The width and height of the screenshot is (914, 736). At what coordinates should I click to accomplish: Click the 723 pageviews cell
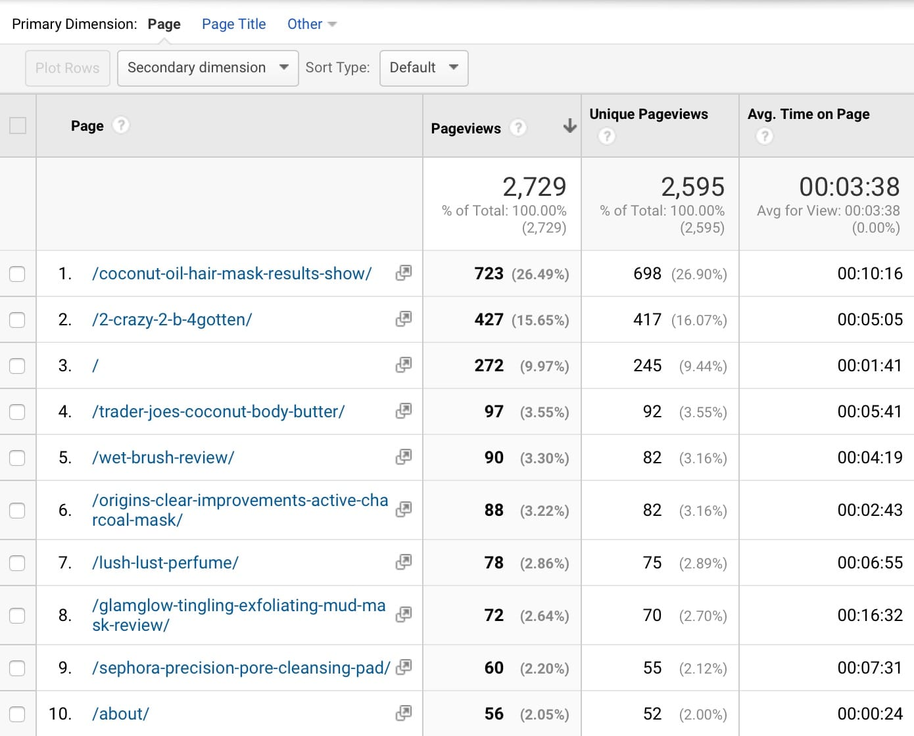point(489,273)
